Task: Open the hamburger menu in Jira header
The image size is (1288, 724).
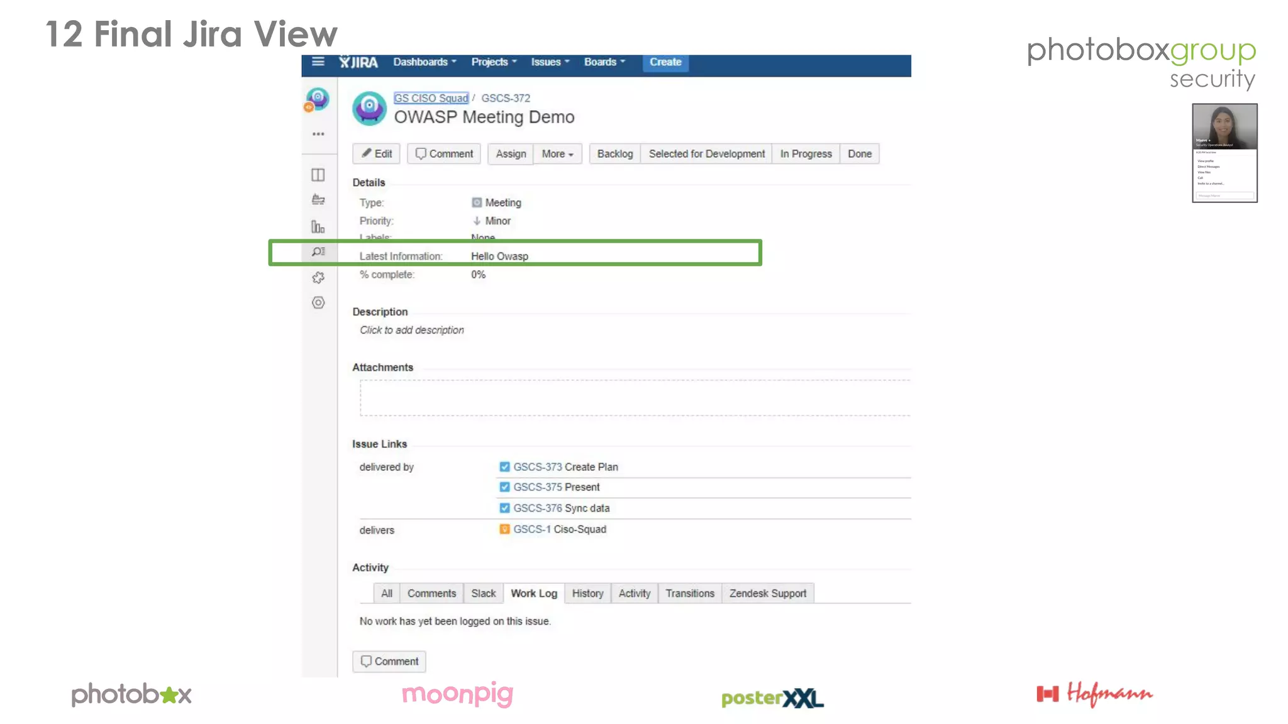Action: click(318, 62)
